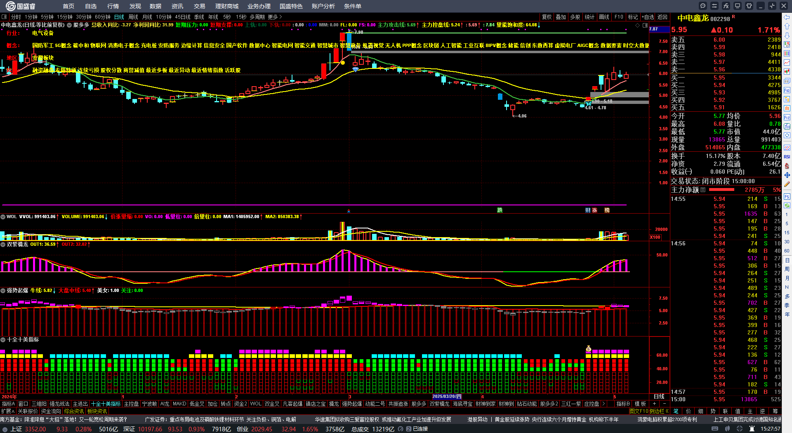This screenshot has width=792, height=433.
Task: Toggle 复权 price adjustment
Action: click(x=547, y=17)
